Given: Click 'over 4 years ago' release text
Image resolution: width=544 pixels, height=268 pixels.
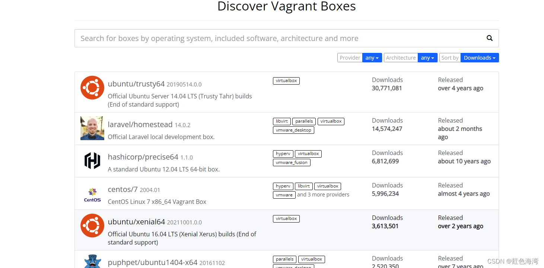Looking at the screenshot, I should pyautogui.click(x=461, y=88).
